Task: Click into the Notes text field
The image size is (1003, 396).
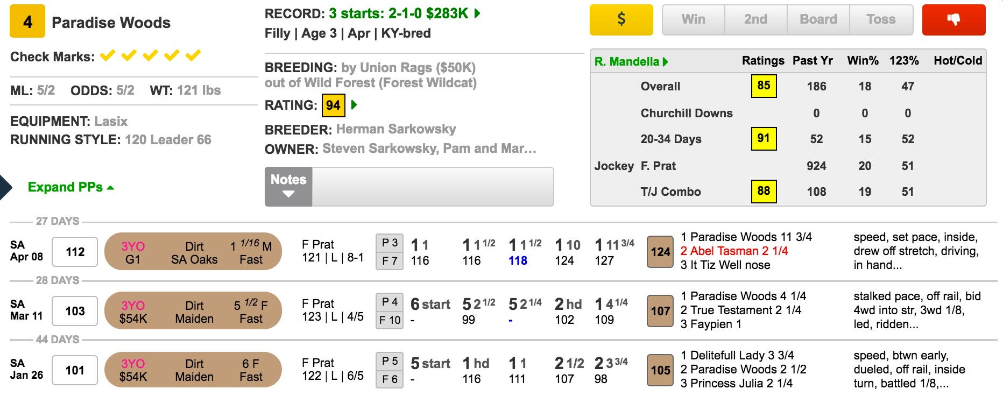Action: tap(433, 187)
